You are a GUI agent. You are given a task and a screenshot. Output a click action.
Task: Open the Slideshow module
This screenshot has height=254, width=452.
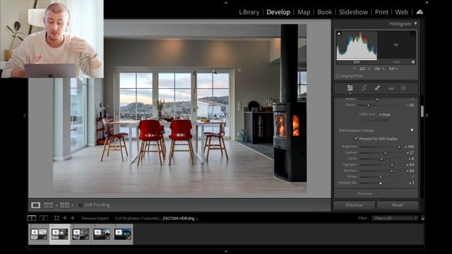pyautogui.click(x=353, y=12)
